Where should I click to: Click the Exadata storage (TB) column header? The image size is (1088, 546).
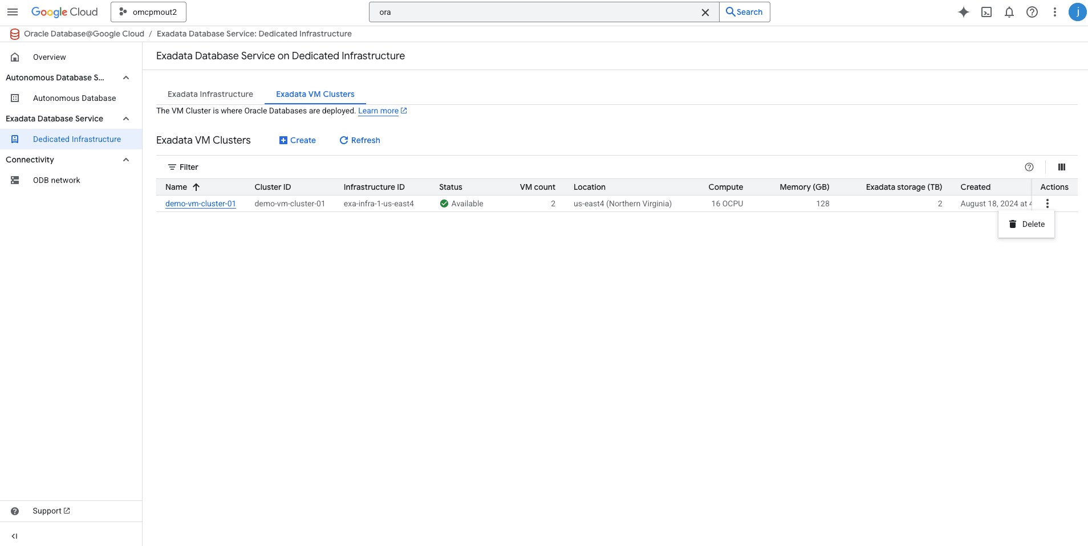tap(904, 187)
